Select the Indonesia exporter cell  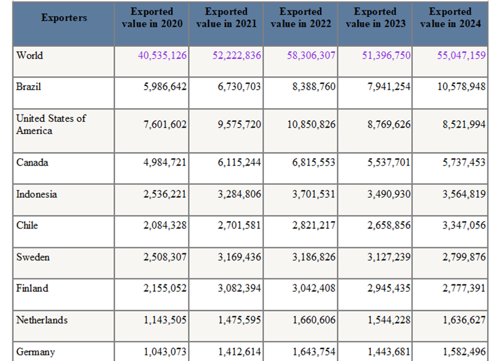(37, 194)
